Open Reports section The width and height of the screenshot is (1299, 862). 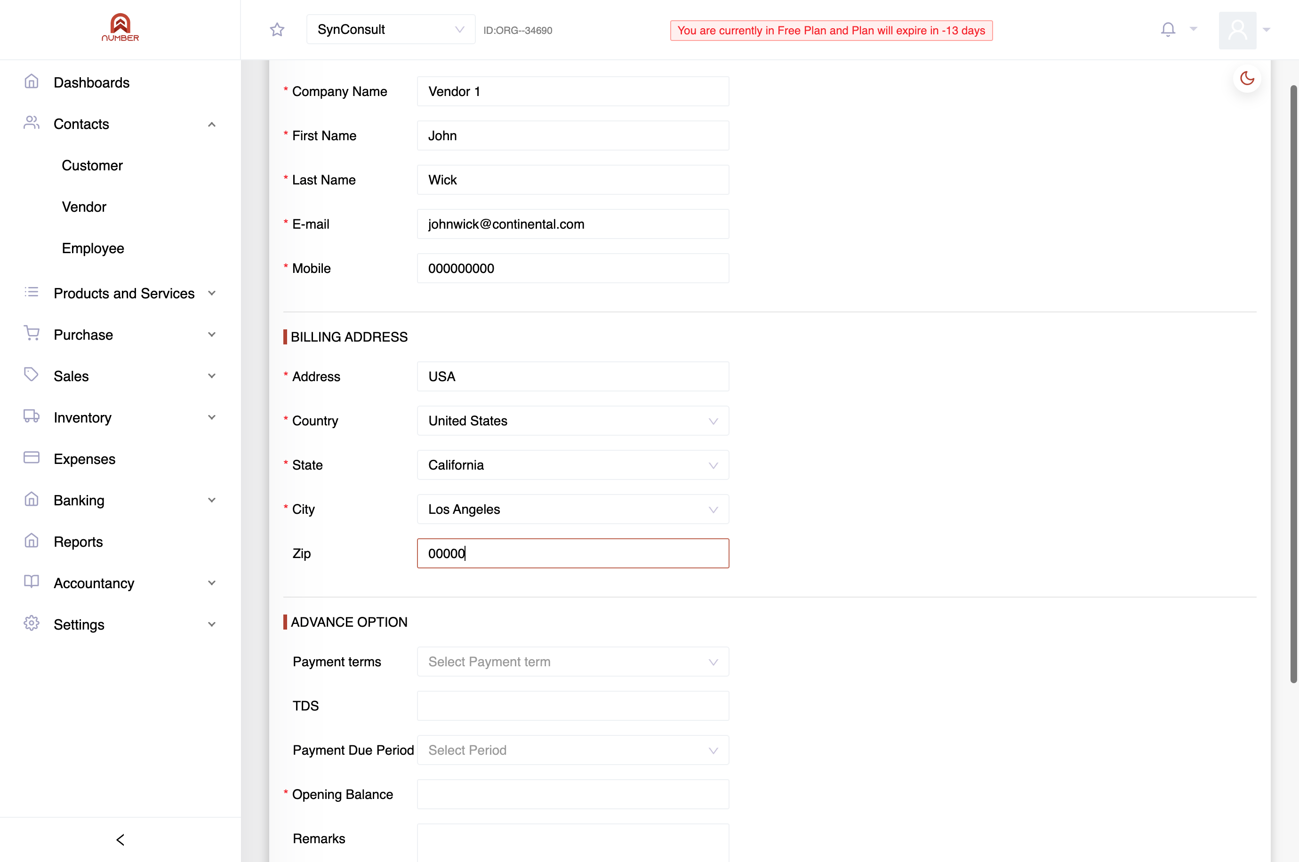pyautogui.click(x=78, y=542)
